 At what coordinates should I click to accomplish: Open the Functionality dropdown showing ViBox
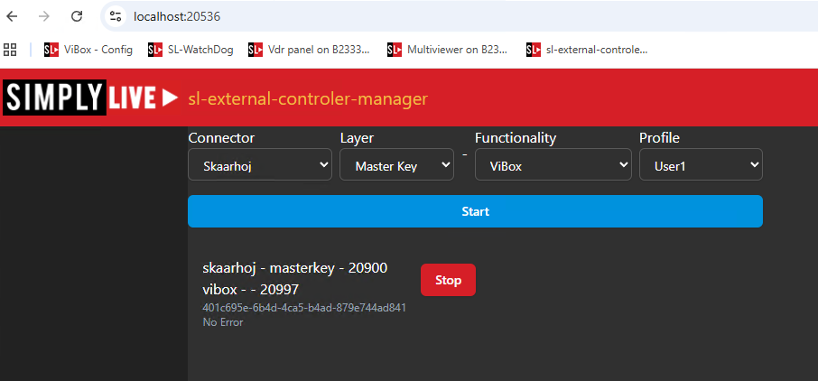[553, 165]
